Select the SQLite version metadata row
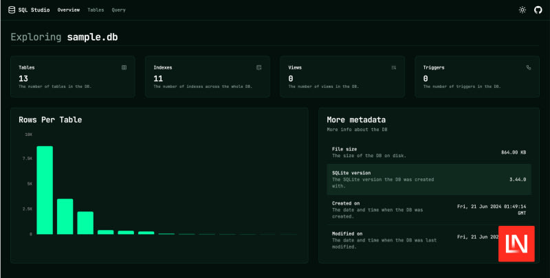 [x=428, y=179]
